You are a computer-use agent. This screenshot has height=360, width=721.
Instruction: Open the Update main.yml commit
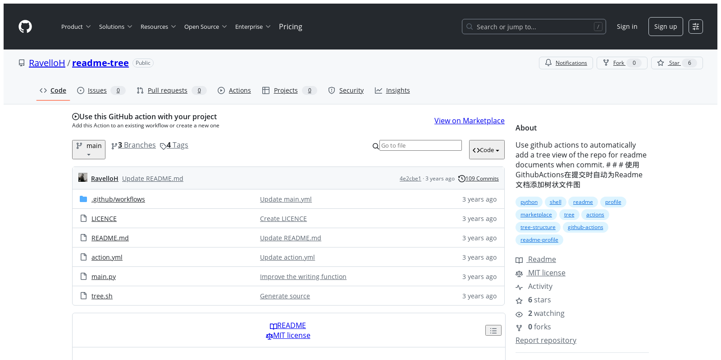(286, 199)
